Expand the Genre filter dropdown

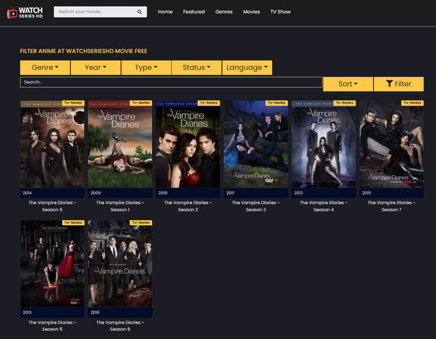(45, 67)
